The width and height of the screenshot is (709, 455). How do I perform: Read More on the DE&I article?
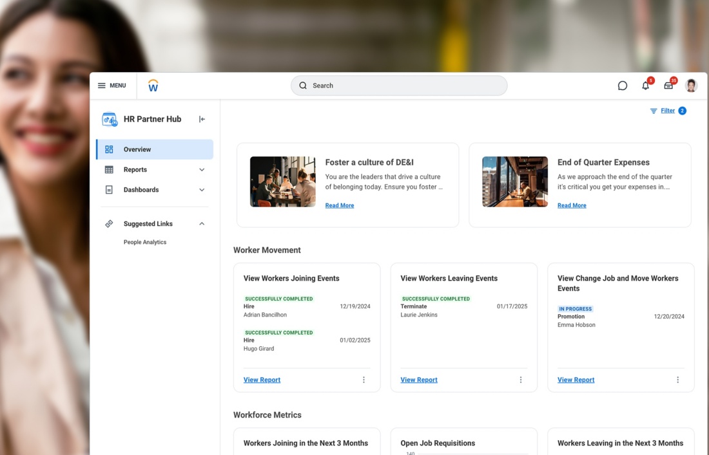pyautogui.click(x=339, y=205)
